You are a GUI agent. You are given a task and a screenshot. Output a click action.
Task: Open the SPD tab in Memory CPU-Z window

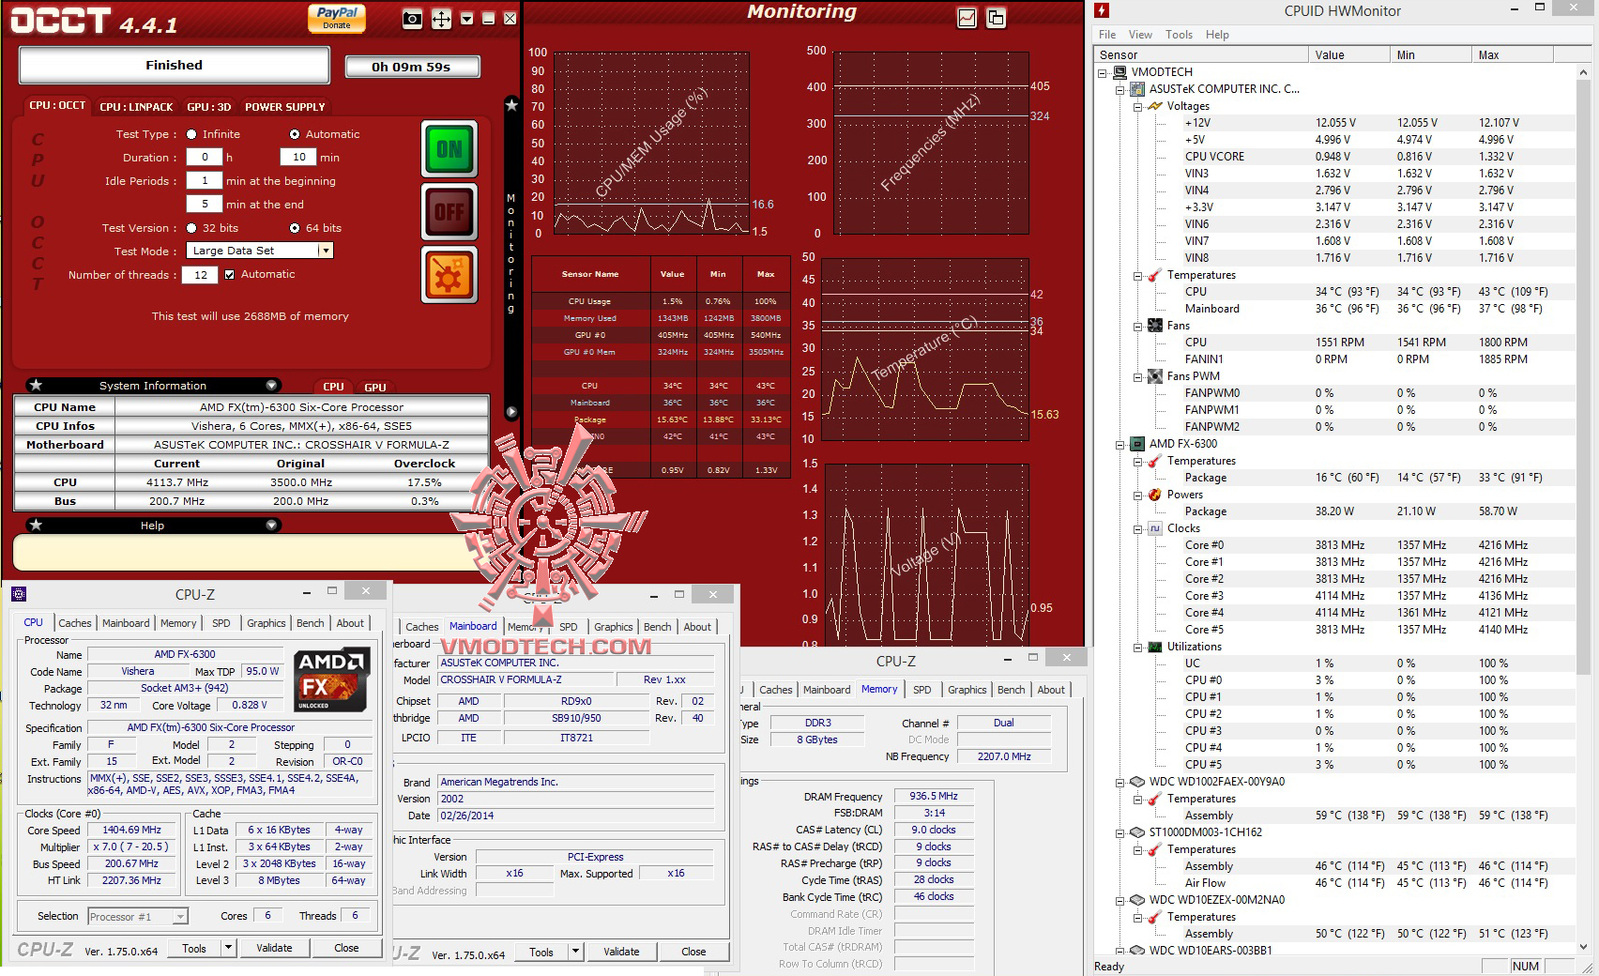[x=922, y=690]
